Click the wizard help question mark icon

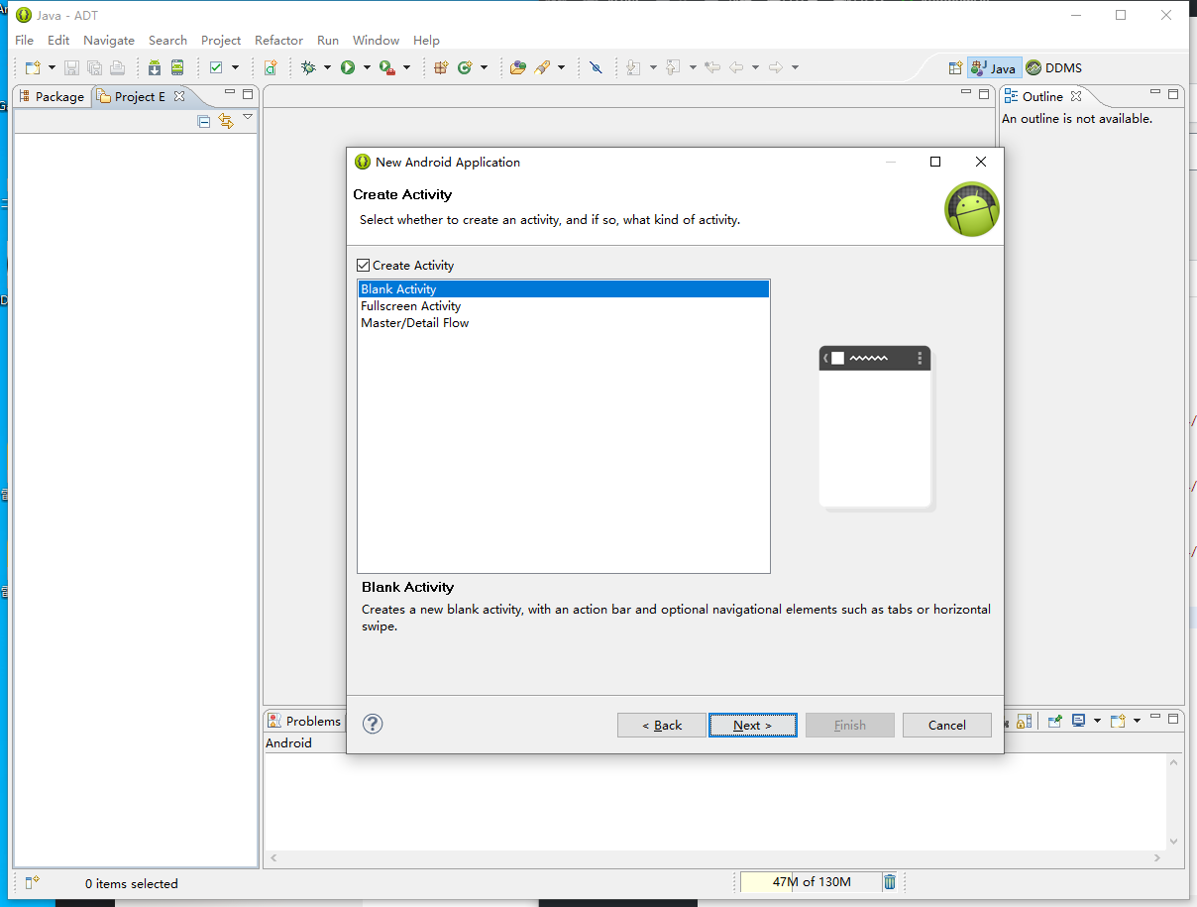pyautogui.click(x=373, y=724)
